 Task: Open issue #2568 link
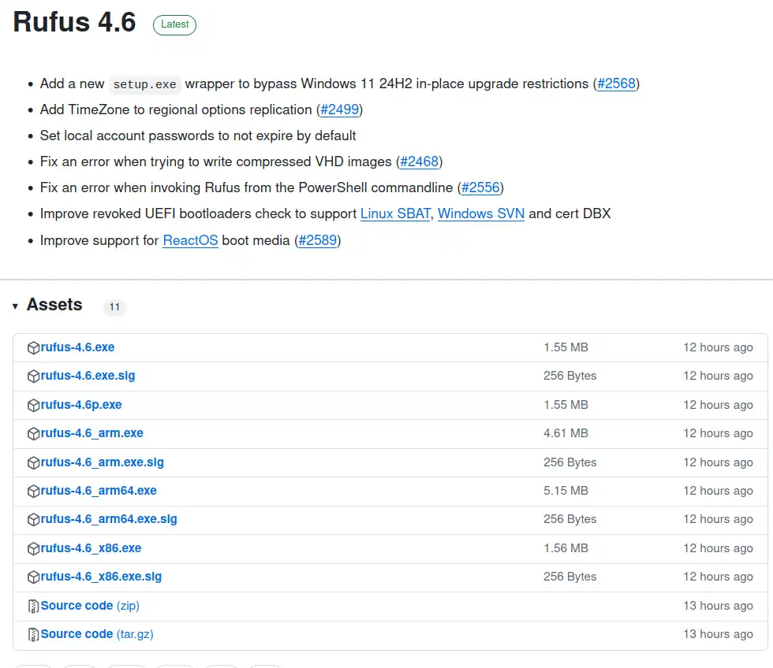(x=616, y=83)
